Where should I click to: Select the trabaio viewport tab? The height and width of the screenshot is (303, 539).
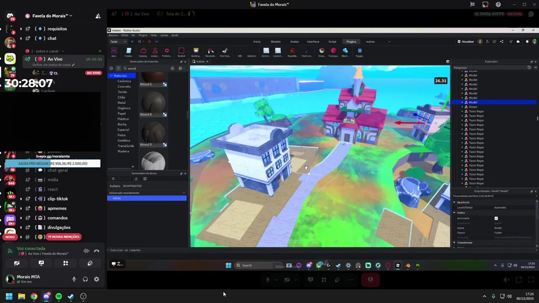pos(200,61)
